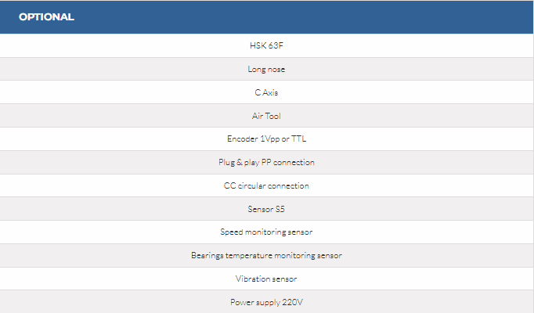The image size is (534, 313).
Task: Click the Sensor S5 entry
Action: (x=266, y=209)
